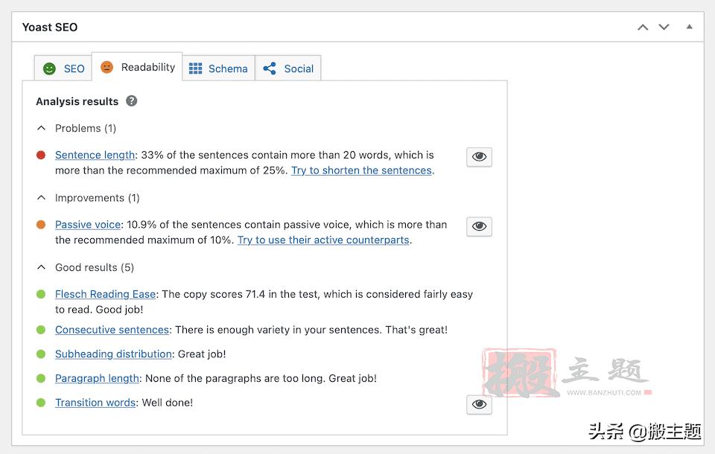Image resolution: width=715 pixels, height=454 pixels.
Task: Toggle transition words highlighting eye button
Action: point(479,404)
